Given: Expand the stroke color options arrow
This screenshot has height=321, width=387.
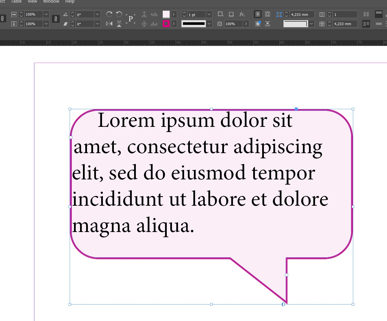Looking at the screenshot, I should click(174, 24).
